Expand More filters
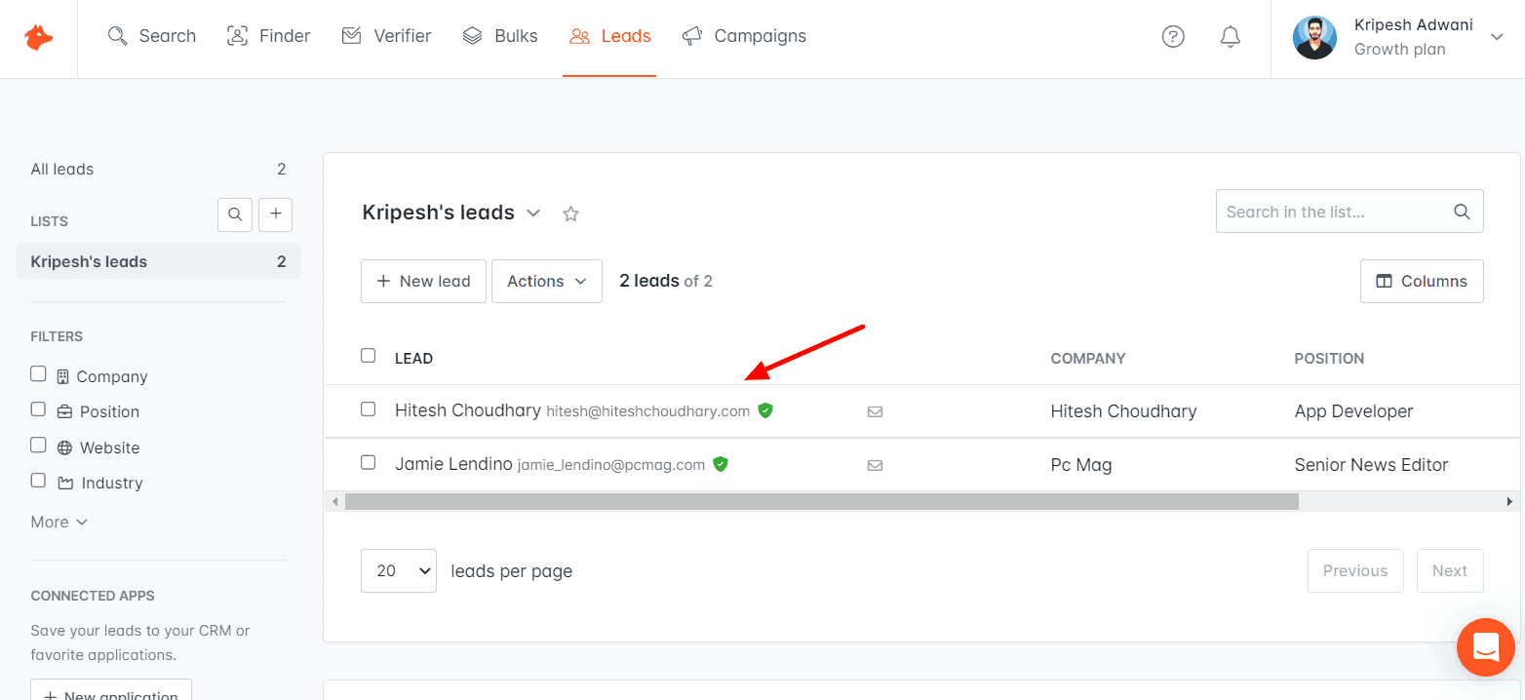1525x700 pixels. click(59, 522)
